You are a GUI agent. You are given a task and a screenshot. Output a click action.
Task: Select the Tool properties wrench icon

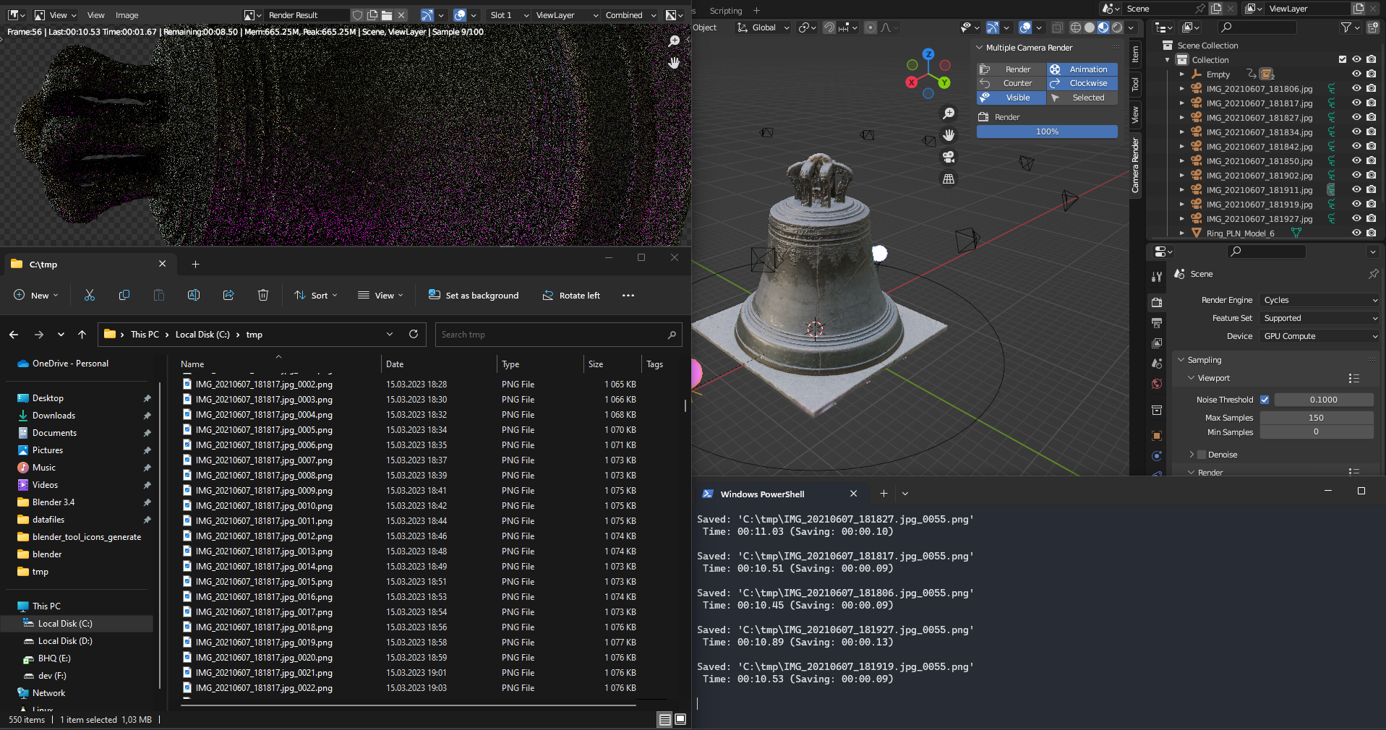(1157, 277)
